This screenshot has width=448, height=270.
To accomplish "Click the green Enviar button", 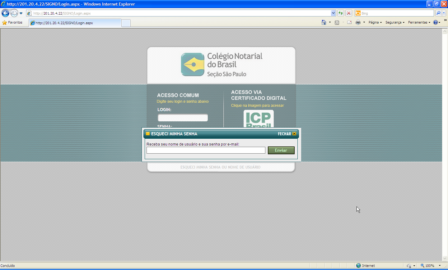I will click(281, 150).
